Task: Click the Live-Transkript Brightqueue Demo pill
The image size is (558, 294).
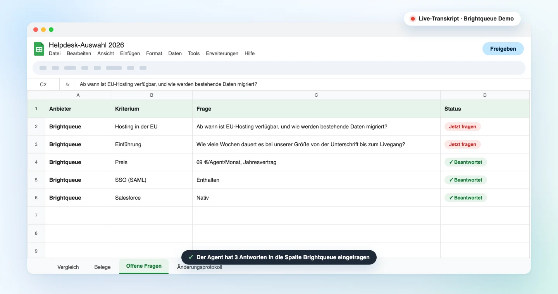Action: 462,19
